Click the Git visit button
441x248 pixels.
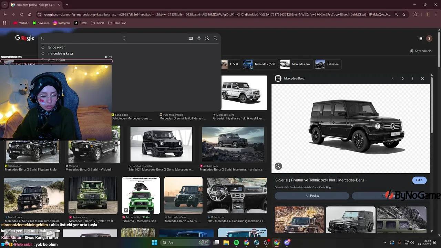(x=419, y=180)
